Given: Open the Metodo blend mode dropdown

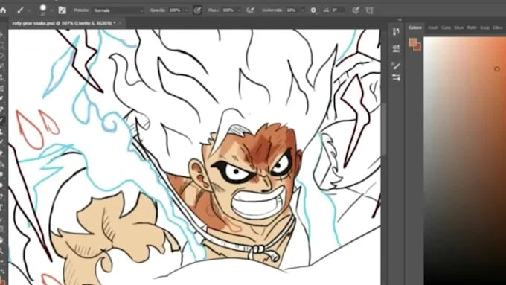Looking at the screenshot, I should coord(118,10).
